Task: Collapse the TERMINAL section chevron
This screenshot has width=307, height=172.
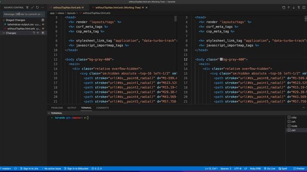Action: 49,113
